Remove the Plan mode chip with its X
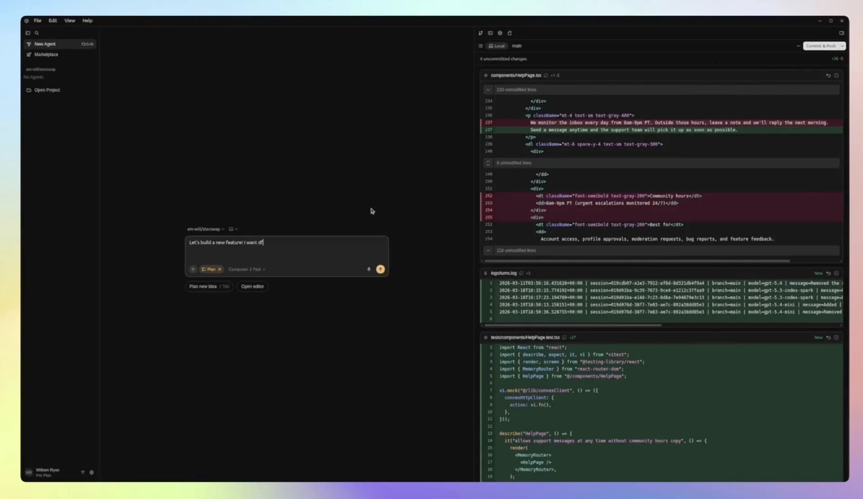This screenshot has width=863, height=499. tap(219, 269)
